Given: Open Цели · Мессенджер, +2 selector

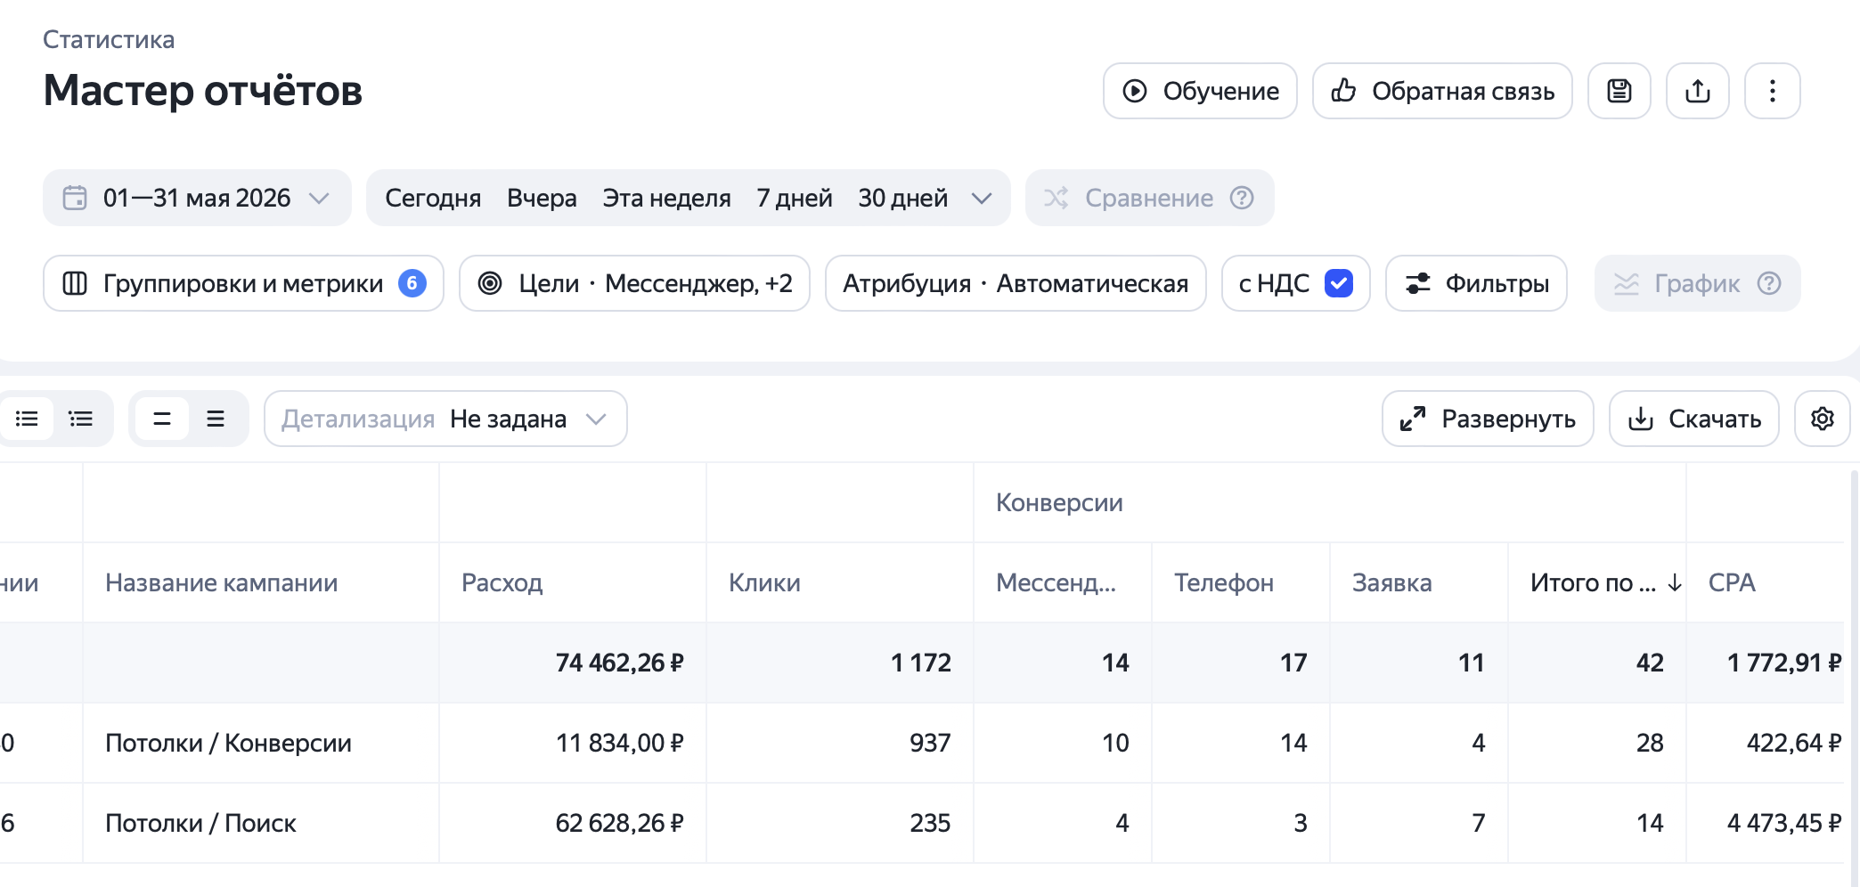Looking at the screenshot, I should 634,283.
